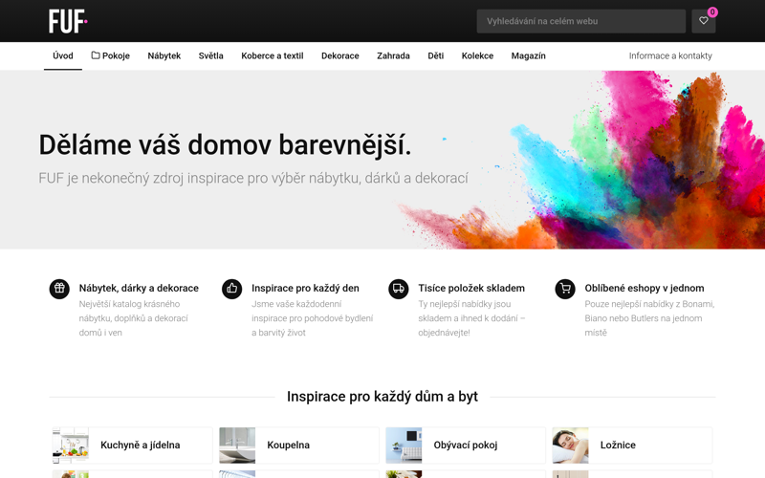Visit the Magazín section

coord(529,55)
